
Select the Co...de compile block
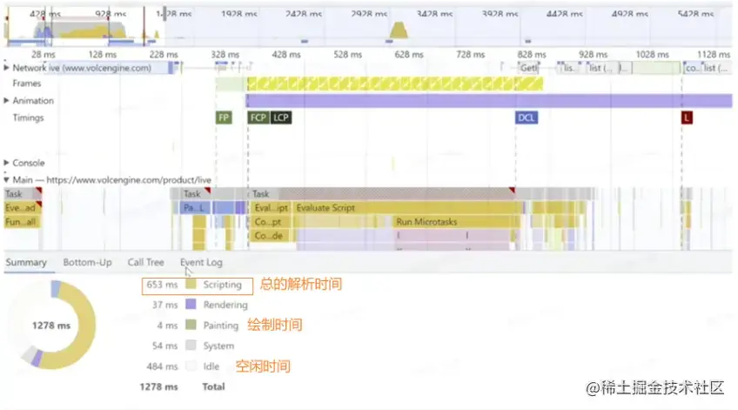269,236
